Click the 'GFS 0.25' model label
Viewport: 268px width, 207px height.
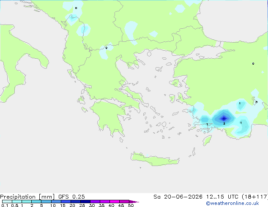click(x=71, y=197)
